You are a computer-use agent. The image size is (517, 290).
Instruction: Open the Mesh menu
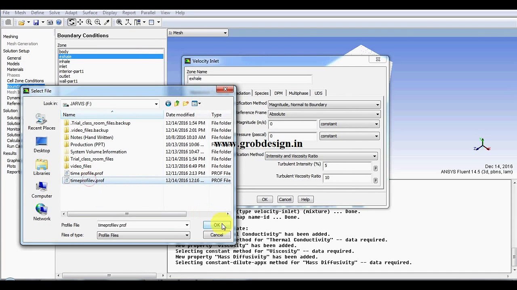[x=20, y=12]
